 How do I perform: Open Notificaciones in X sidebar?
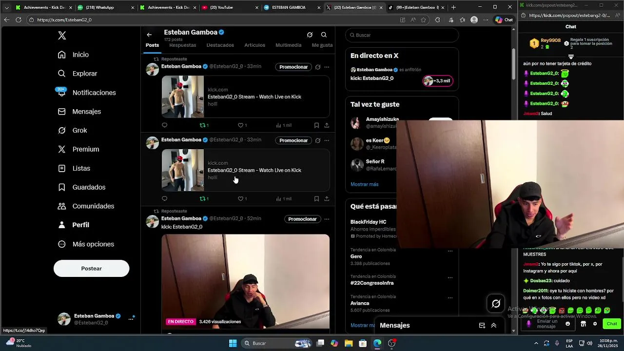tap(87, 93)
